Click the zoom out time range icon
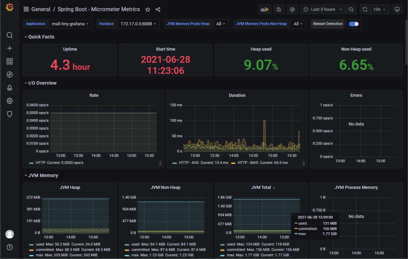The image size is (408, 259). [351, 9]
